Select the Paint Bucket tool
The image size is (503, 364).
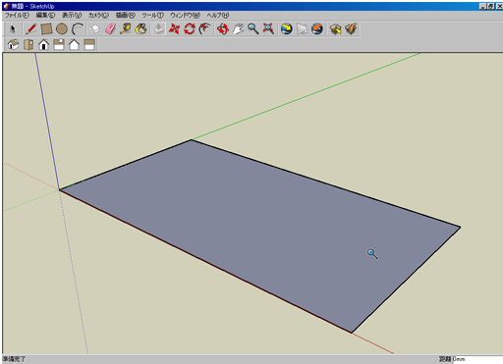coord(141,29)
